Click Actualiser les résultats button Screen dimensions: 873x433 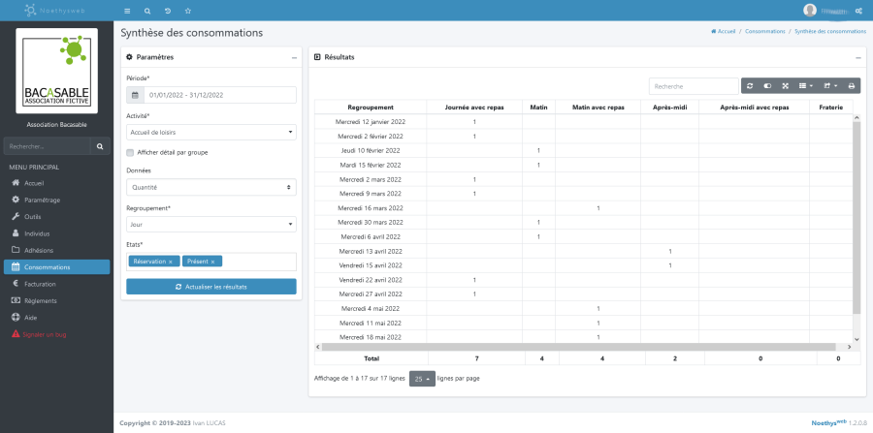210,287
